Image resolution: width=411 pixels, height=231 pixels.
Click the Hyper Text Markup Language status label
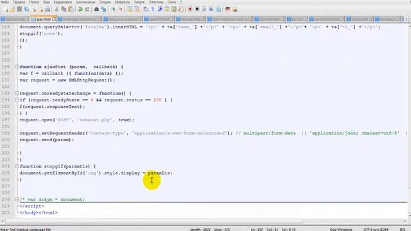pos(26,230)
